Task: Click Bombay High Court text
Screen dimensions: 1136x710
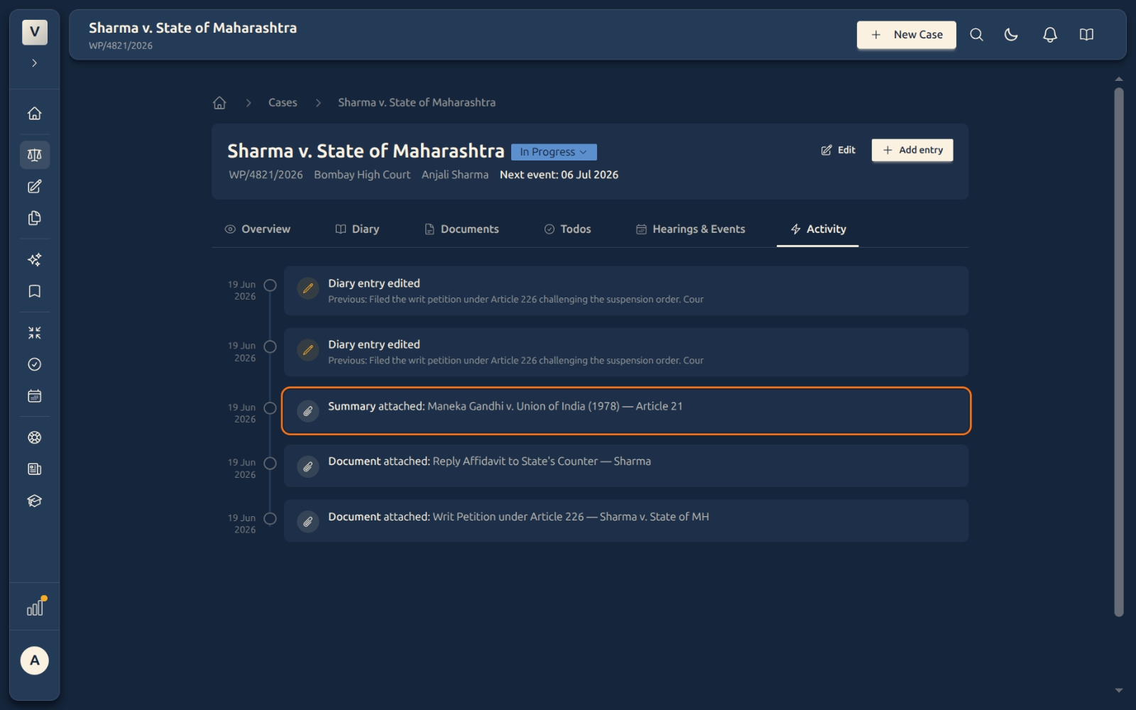Action: 362,175
